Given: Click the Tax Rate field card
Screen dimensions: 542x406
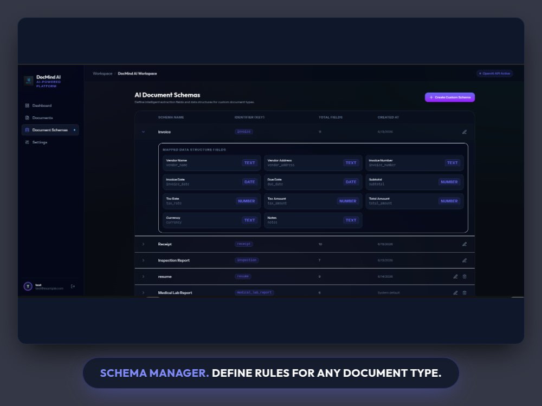Looking at the screenshot, I should (211, 201).
